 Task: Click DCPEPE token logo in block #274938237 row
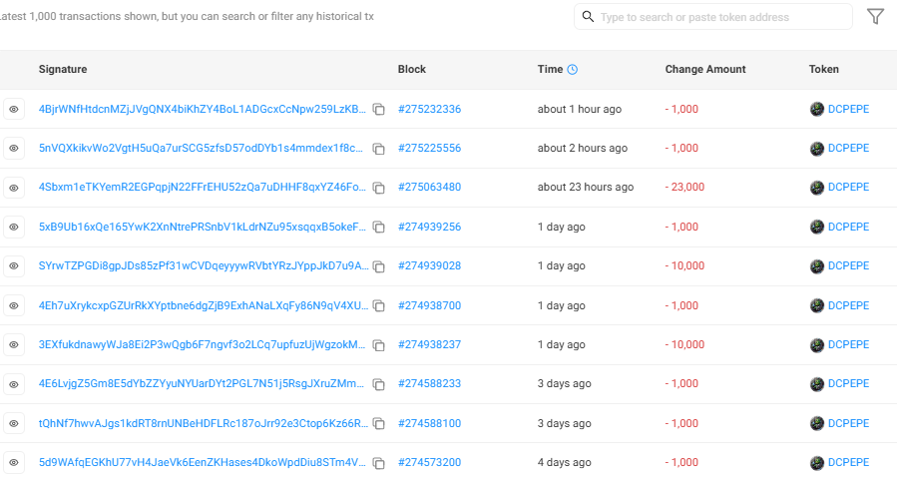pos(817,345)
